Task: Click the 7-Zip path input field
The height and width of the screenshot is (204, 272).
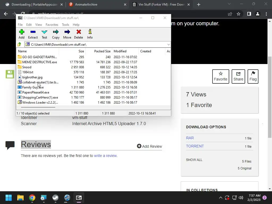Action: click(x=98, y=45)
